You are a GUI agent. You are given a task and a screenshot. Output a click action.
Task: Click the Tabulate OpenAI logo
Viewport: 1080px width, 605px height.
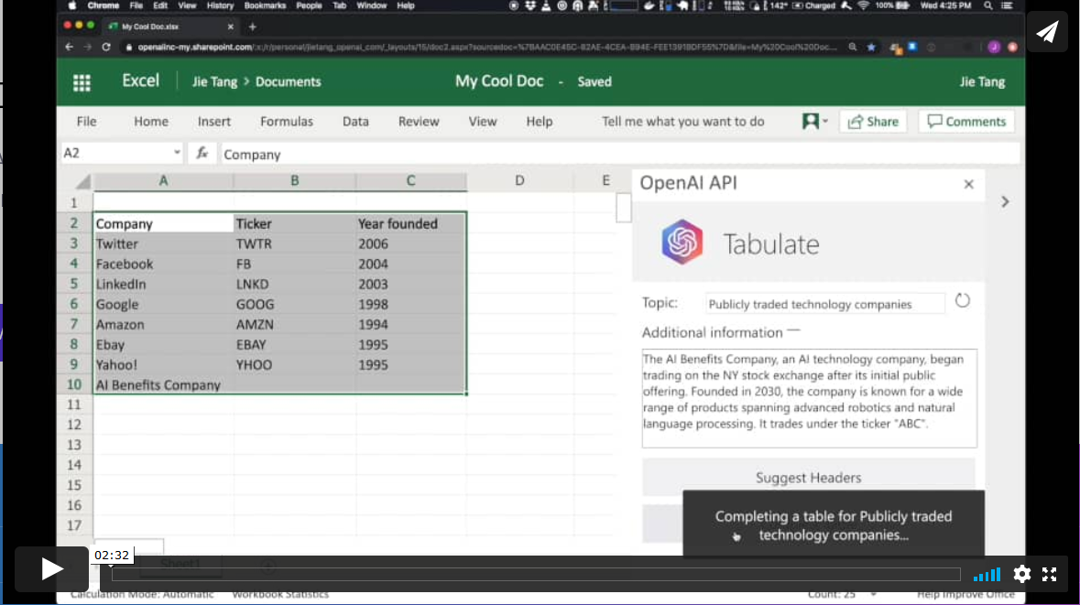pyautogui.click(x=682, y=243)
